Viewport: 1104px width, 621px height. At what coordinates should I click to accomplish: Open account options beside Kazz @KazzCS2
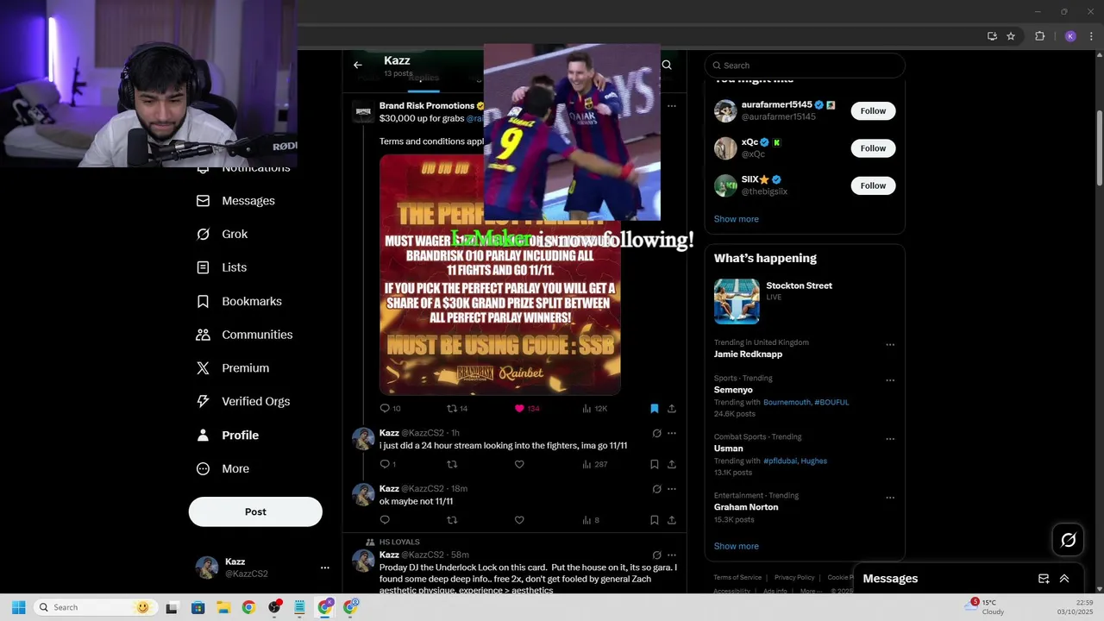point(325,568)
